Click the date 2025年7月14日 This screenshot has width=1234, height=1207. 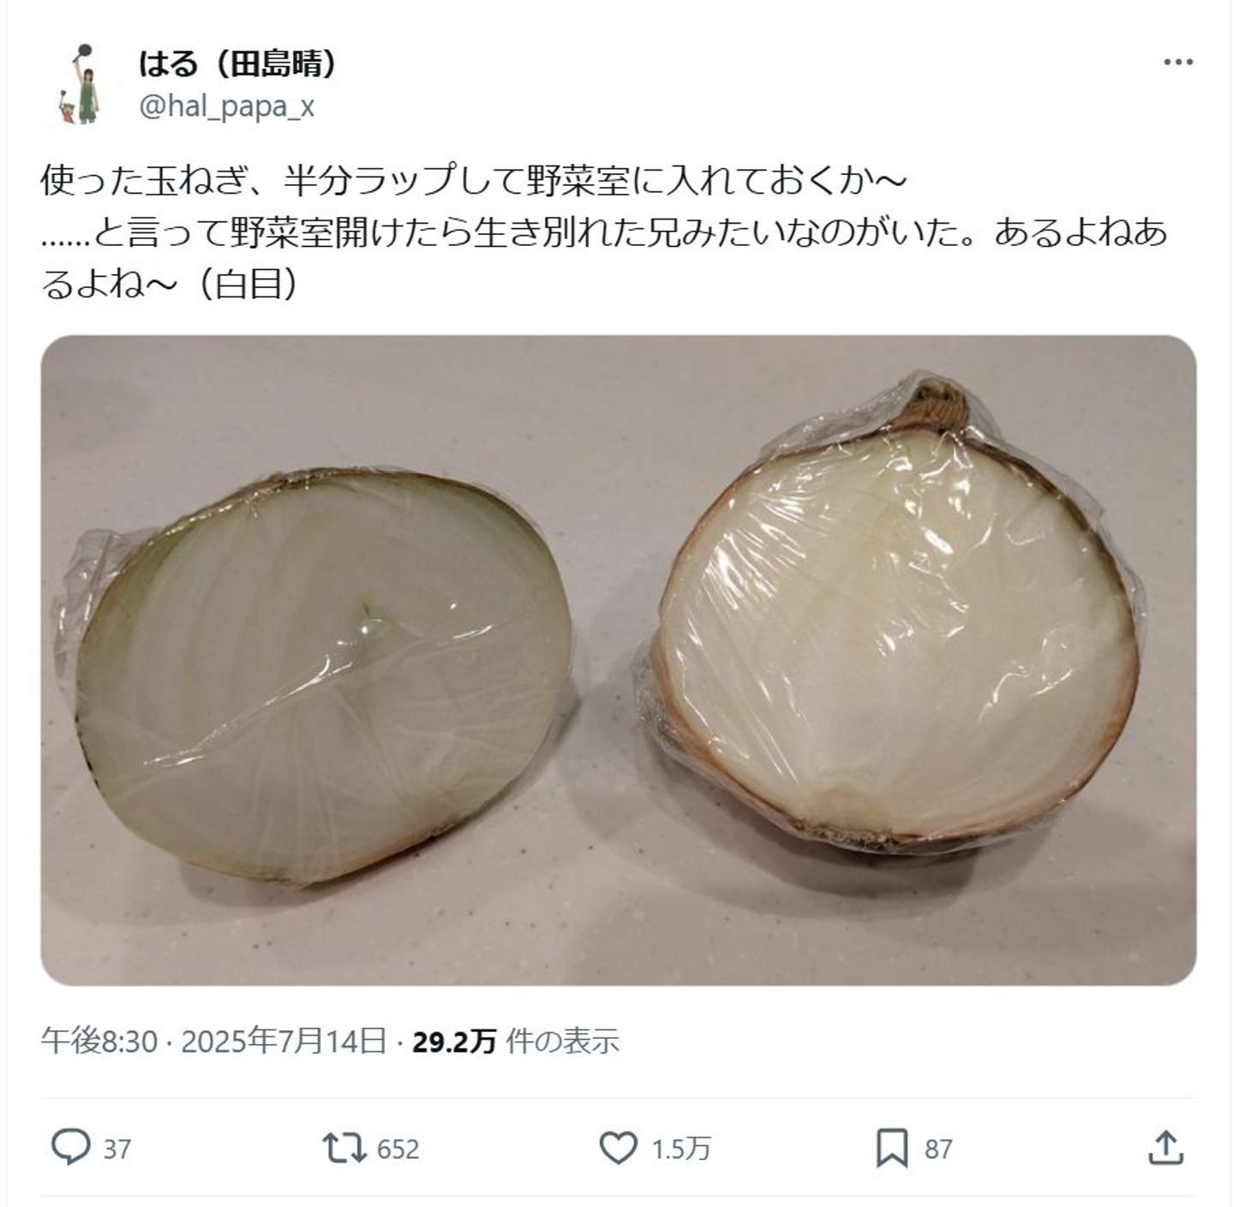pos(284,1041)
